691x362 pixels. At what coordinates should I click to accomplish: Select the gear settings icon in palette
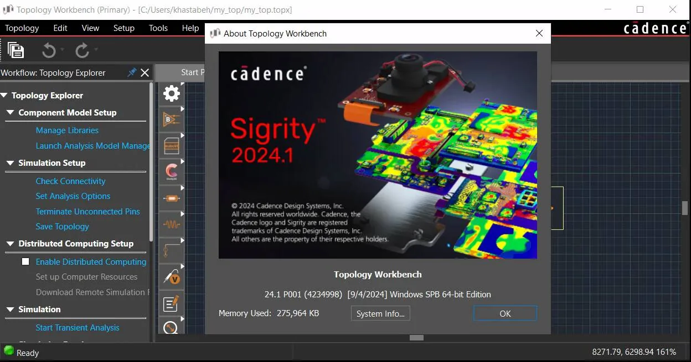coord(172,93)
